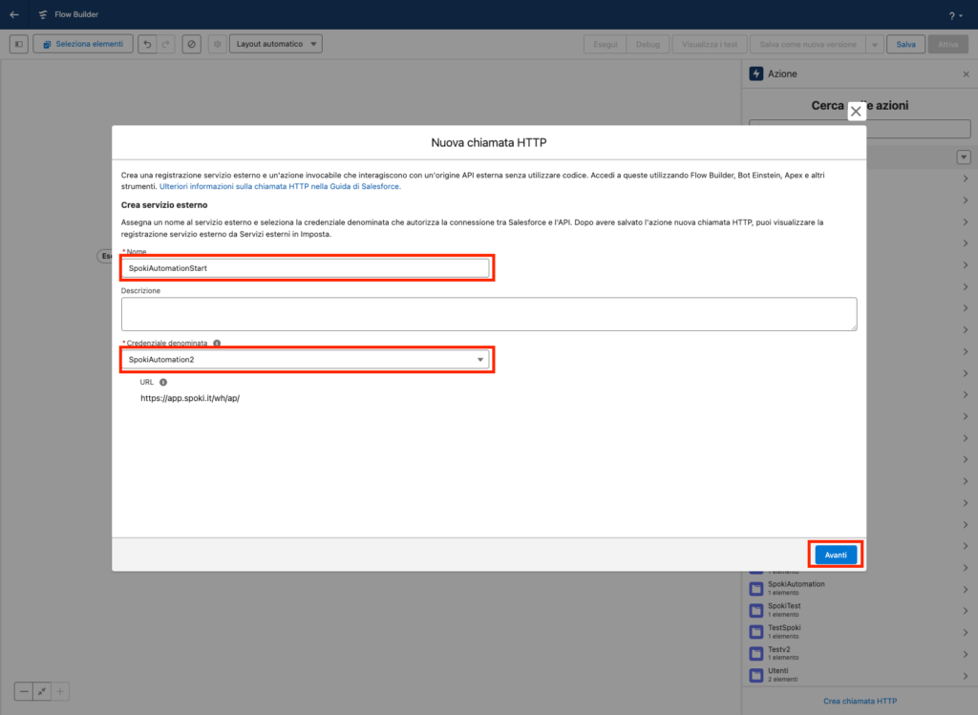Open the help question mark menu
The height and width of the screenshot is (715, 978).
(x=952, y=15)
